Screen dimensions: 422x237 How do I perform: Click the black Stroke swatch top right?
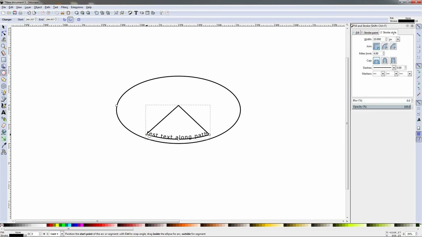click(406, 21)
